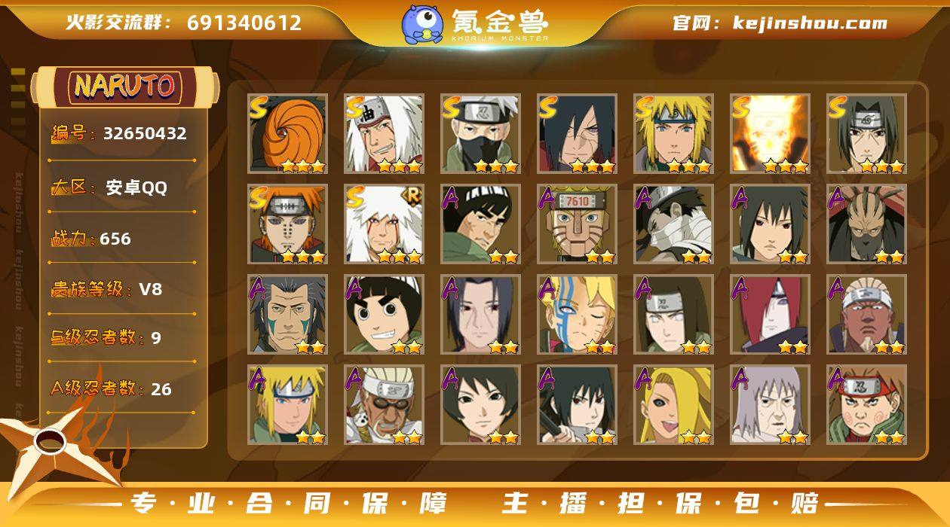Screen dimensions: 950x527
Task: Select the S-rank Jiraiya portrait with R badge
Action: coord(384,224)
